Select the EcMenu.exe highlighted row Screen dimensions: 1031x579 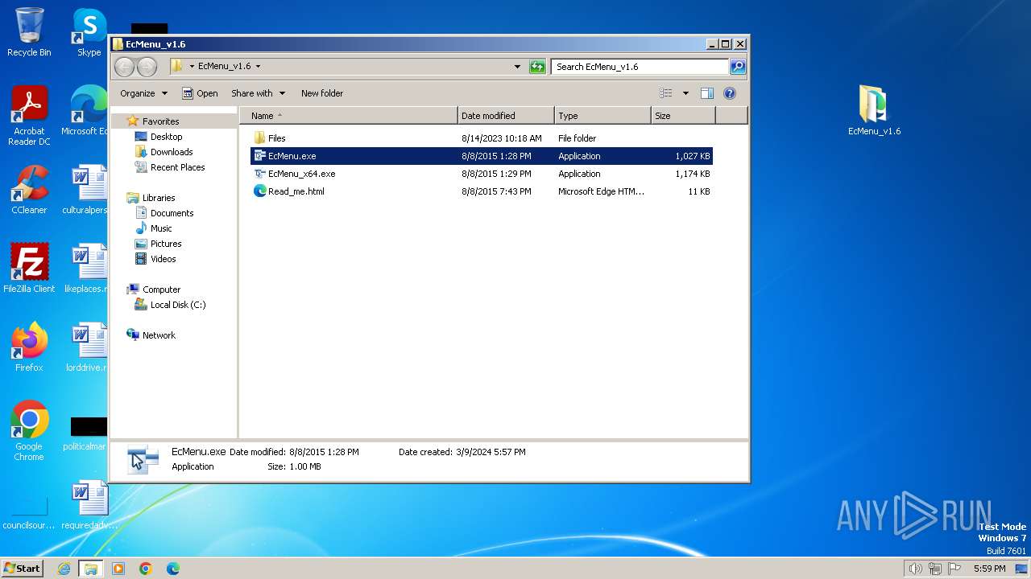482,156
